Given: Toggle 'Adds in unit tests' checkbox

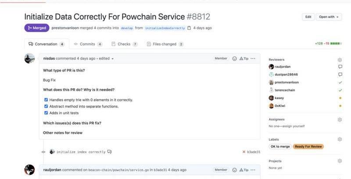Looking at the screenshot, I should (x=46, y=113).
